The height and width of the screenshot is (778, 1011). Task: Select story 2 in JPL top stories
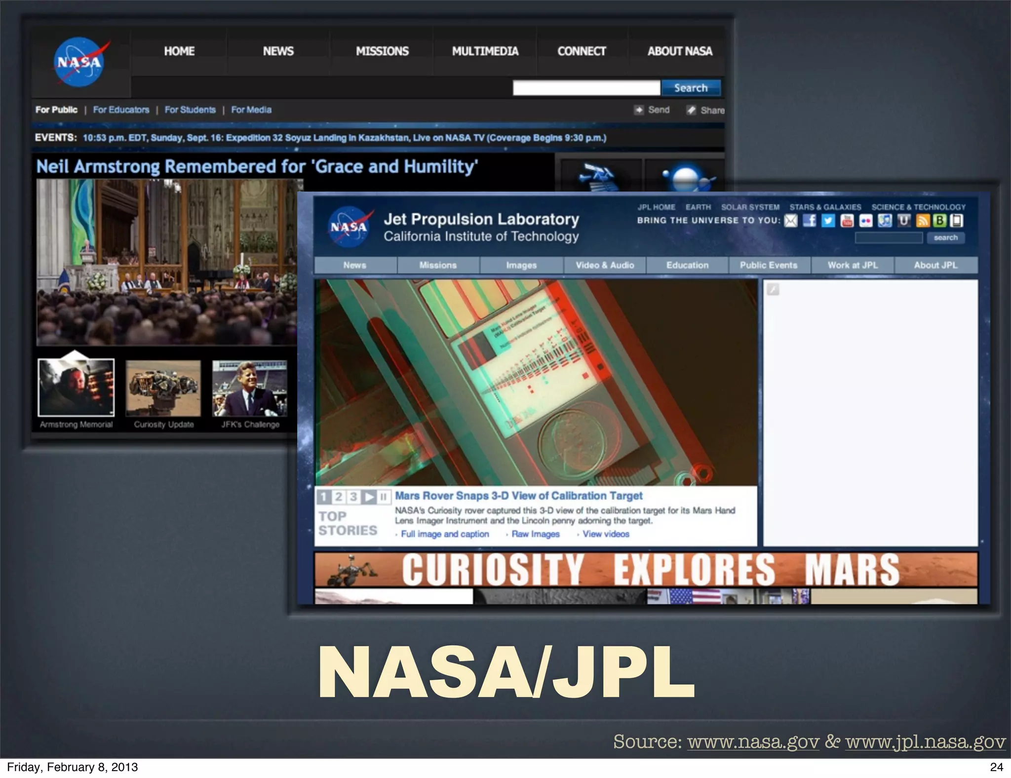coord(339,497)
